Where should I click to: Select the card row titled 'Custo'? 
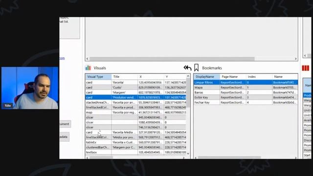click(x=136, y=88)
